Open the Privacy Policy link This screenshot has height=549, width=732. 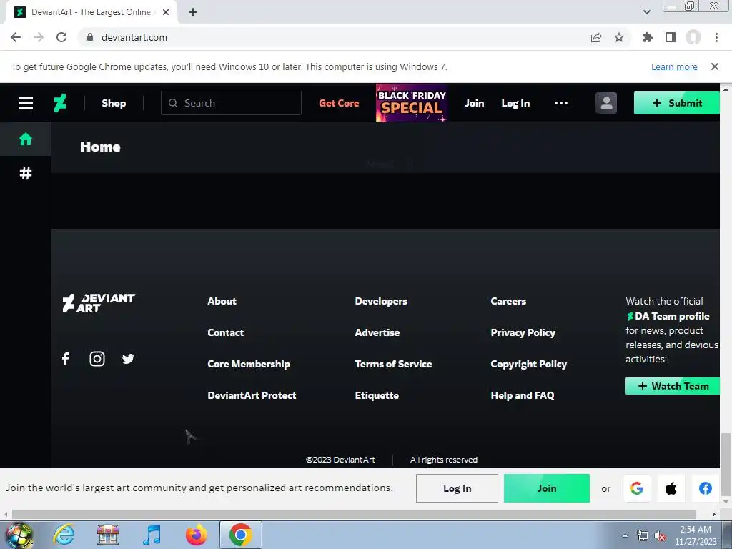coord(523,332)
